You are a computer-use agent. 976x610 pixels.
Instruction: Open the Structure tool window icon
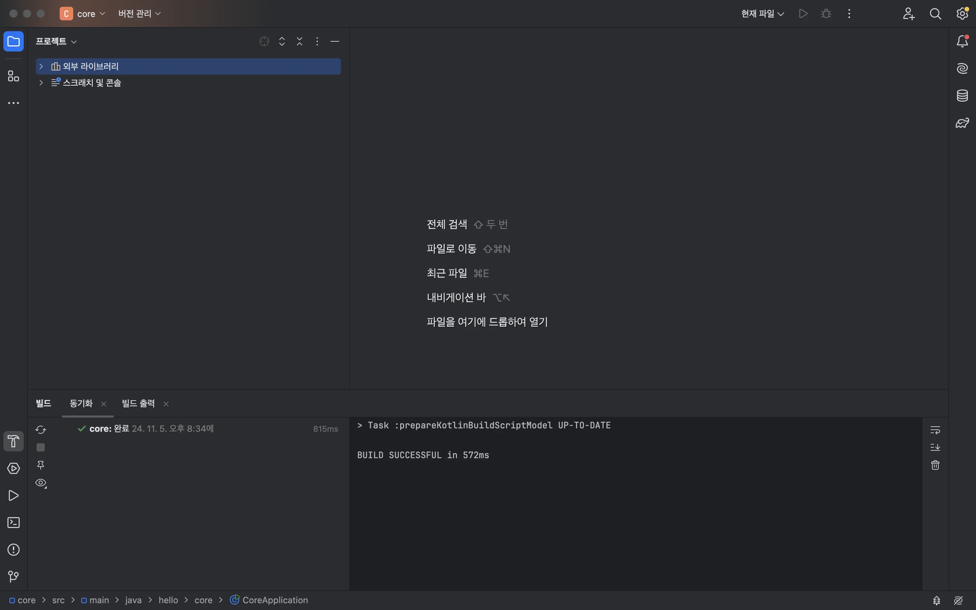[x=13, y=76]
